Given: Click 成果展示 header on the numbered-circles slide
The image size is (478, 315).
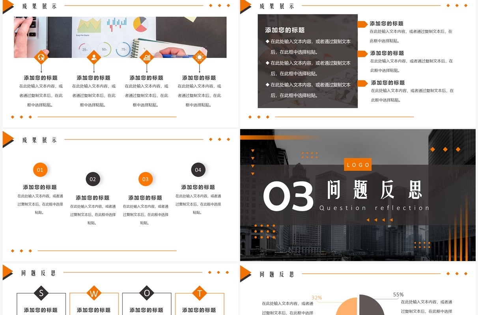Looking at the screenshot, I should pyautogui.click(x=39, y=140).
